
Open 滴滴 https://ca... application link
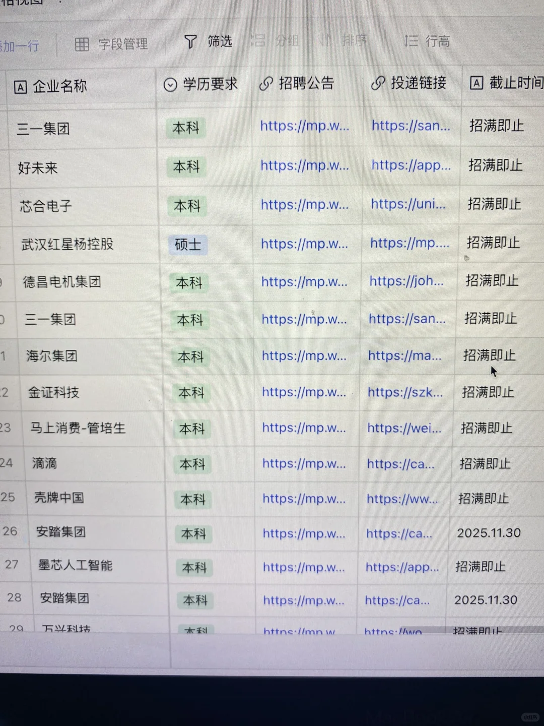400,464
